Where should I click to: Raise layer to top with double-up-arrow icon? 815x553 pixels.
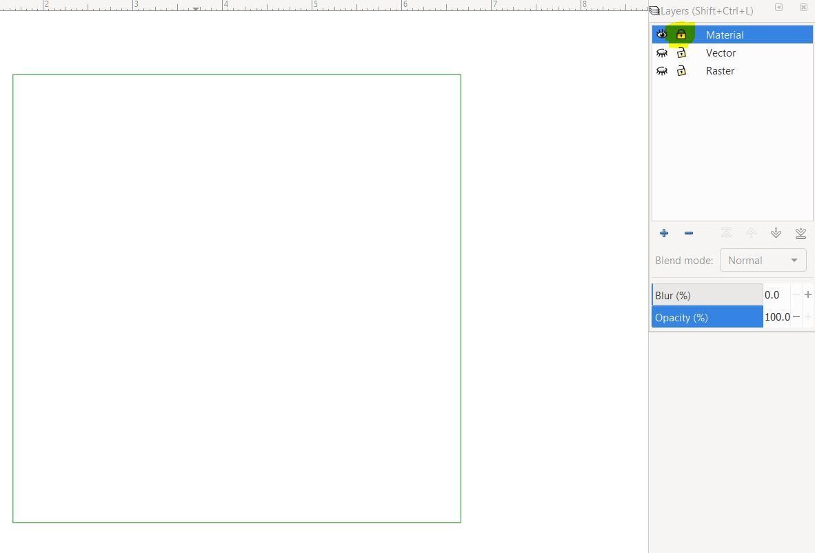726,233
